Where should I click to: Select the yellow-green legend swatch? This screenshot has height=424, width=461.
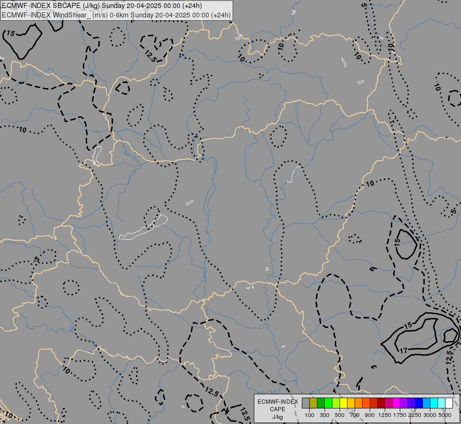[336, 403]
